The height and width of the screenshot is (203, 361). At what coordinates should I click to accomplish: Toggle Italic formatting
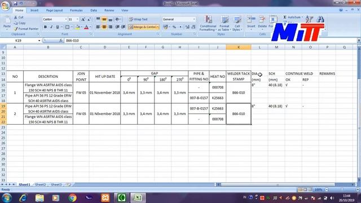coord(51,27)
